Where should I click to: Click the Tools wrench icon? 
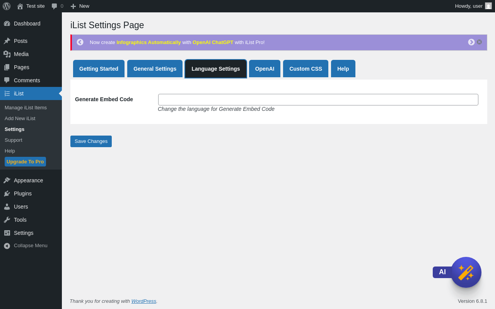(x=7, y=220)
